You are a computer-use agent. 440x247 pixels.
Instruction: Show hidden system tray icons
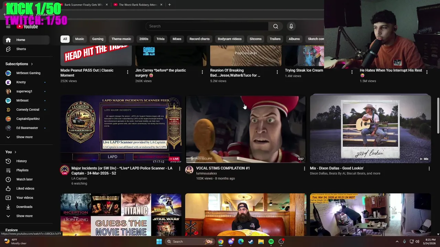(397, 242)
